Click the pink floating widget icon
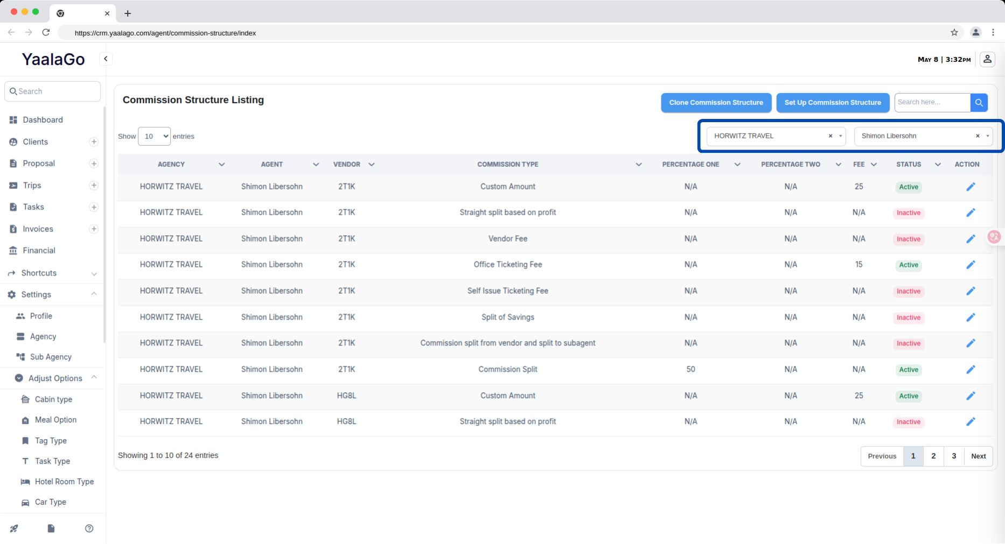Image resolution: width=1005 pixels, height=544 pixels. coord(994,237)
